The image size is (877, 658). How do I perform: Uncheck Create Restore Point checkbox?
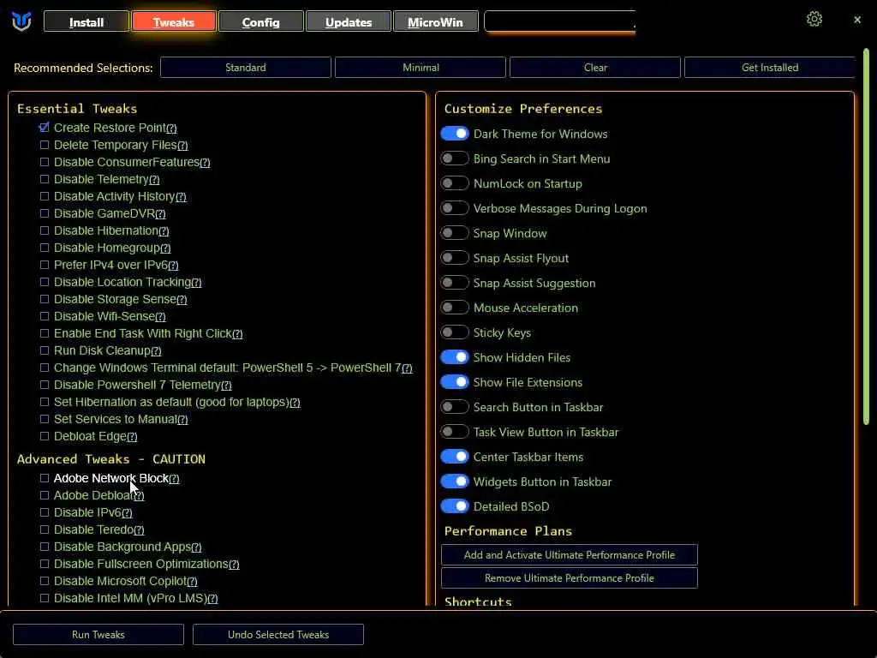pos(45,128)
